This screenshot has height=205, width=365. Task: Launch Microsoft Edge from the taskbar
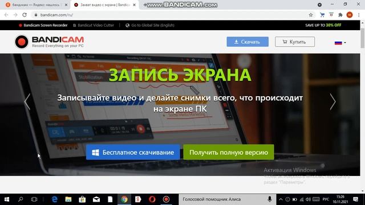[x=55, y=199]
